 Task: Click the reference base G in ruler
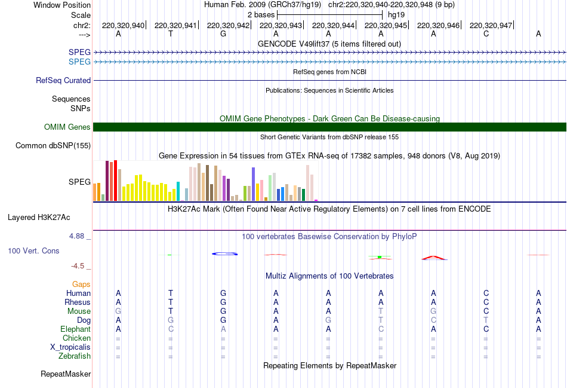(223, 33)
